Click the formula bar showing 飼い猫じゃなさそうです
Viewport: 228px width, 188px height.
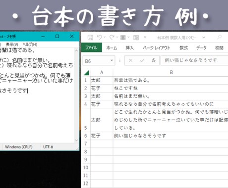pos(194,60)
